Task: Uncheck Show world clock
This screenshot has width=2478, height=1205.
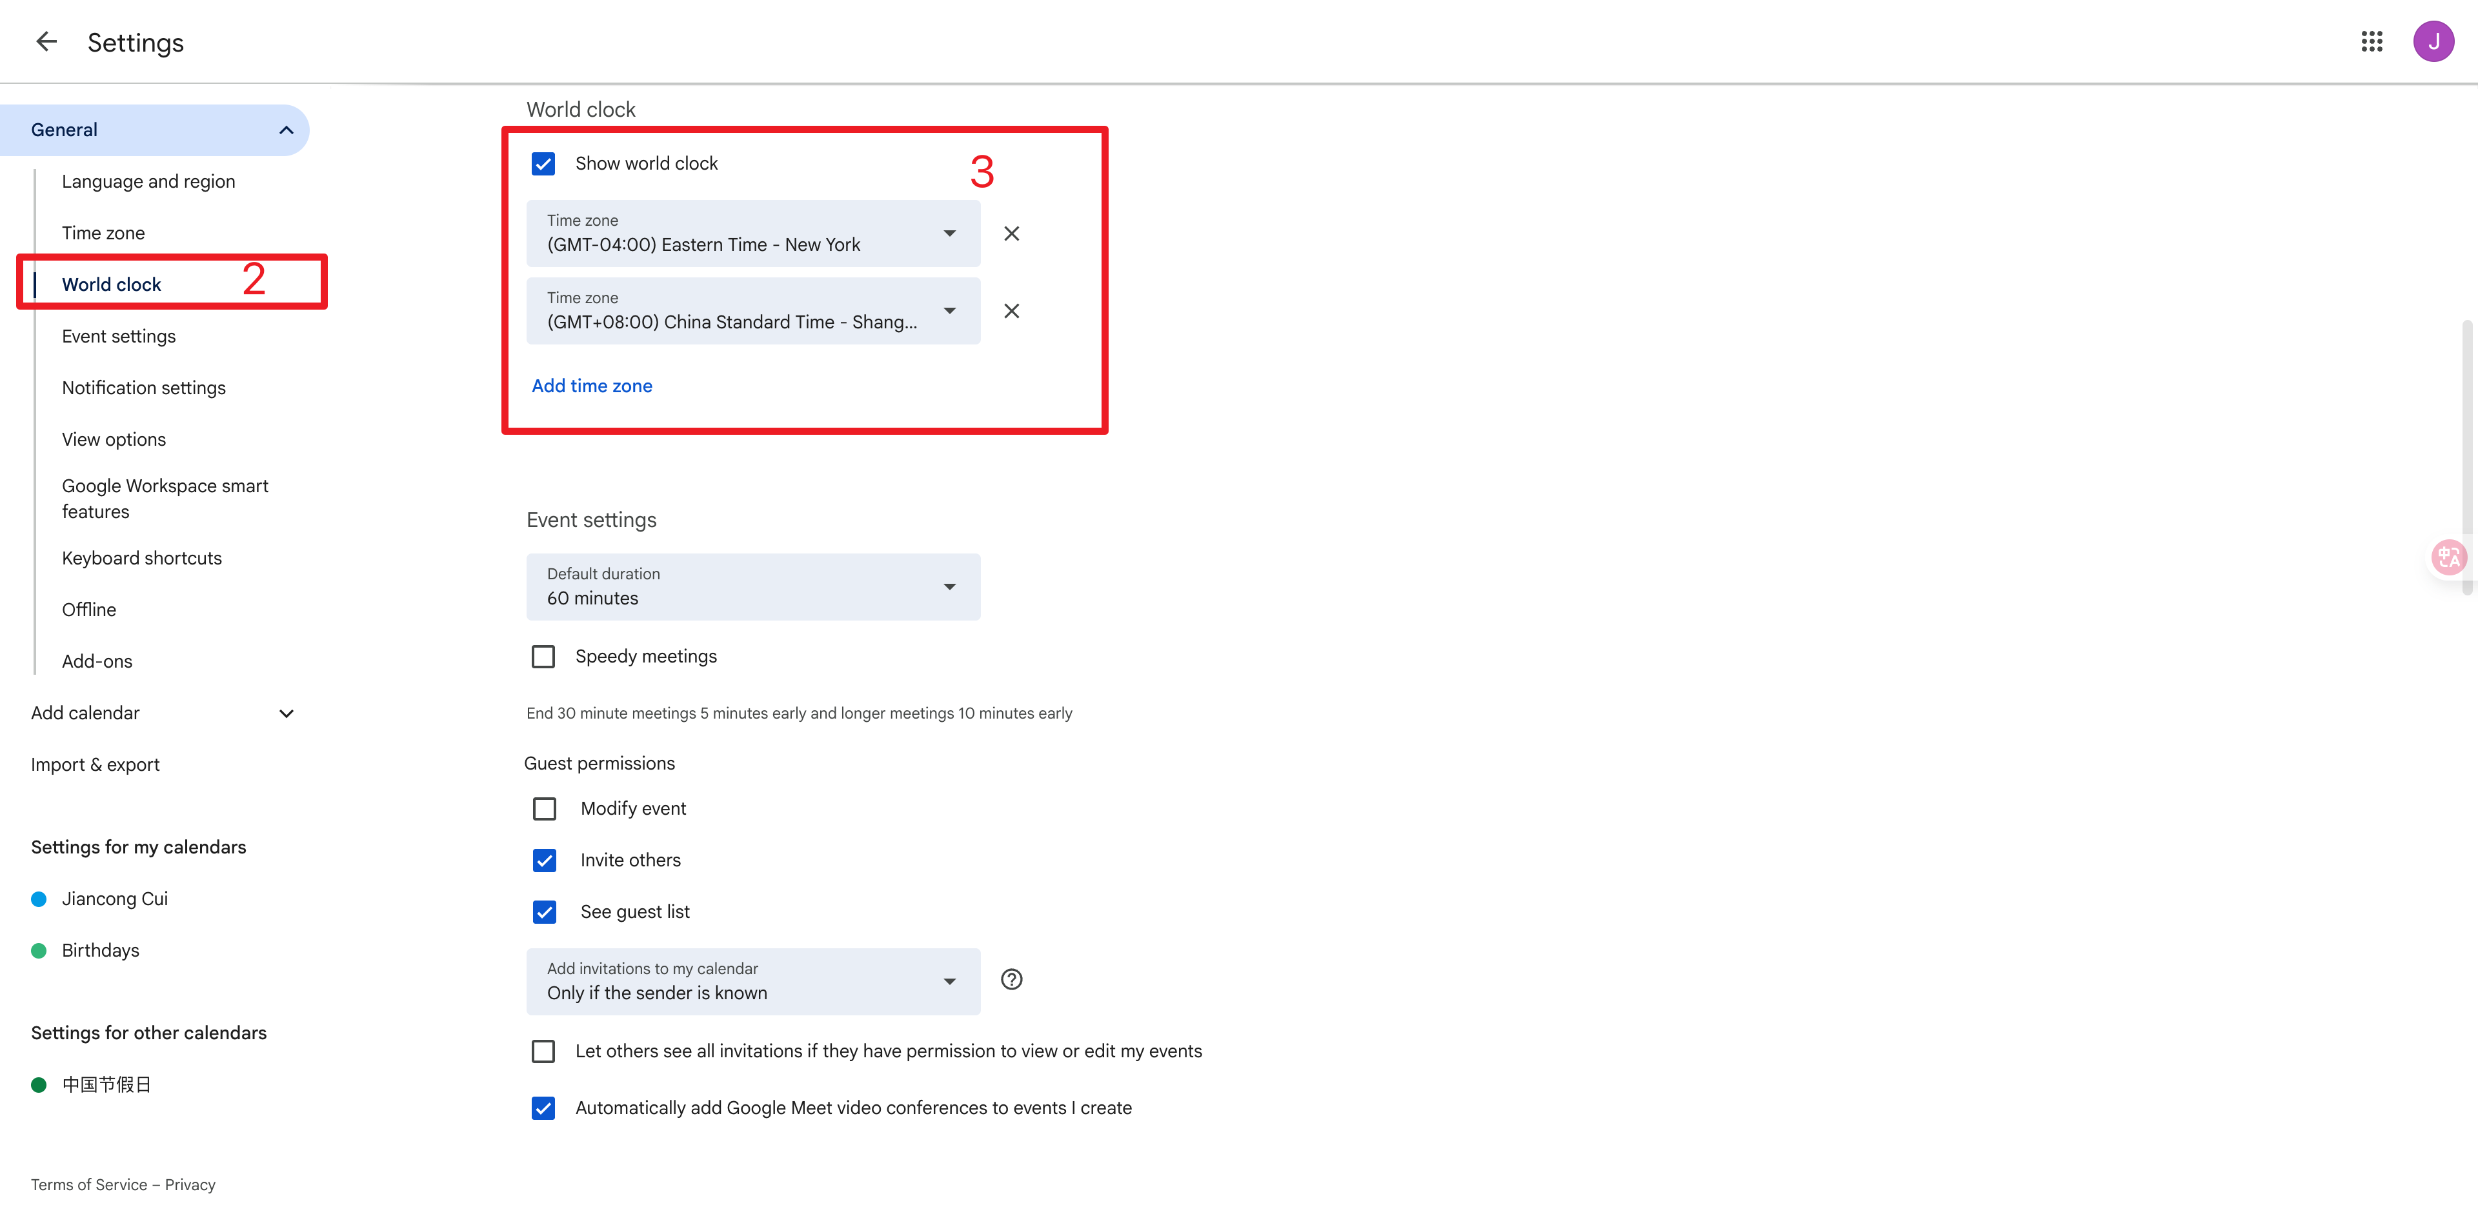Action: pos(543,163)
